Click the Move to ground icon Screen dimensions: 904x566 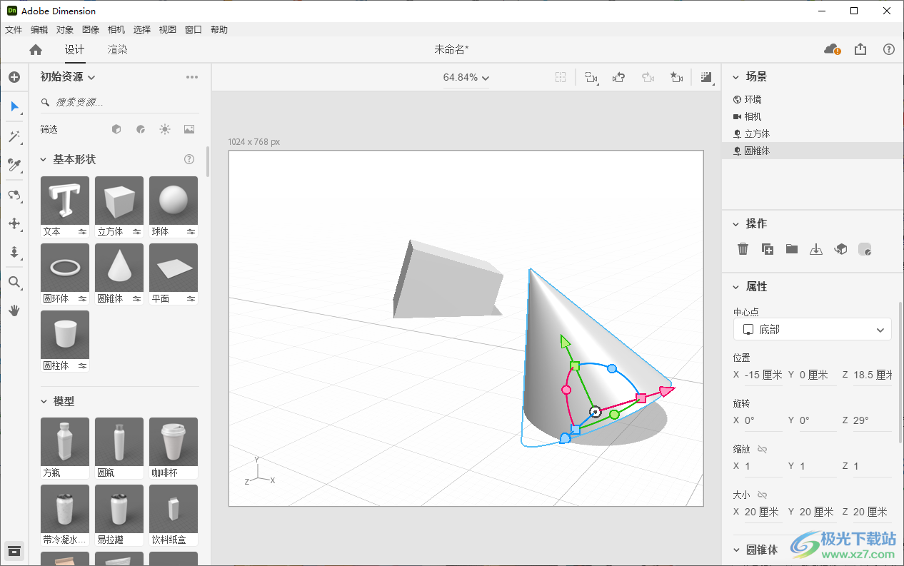(x=816, y=249)
